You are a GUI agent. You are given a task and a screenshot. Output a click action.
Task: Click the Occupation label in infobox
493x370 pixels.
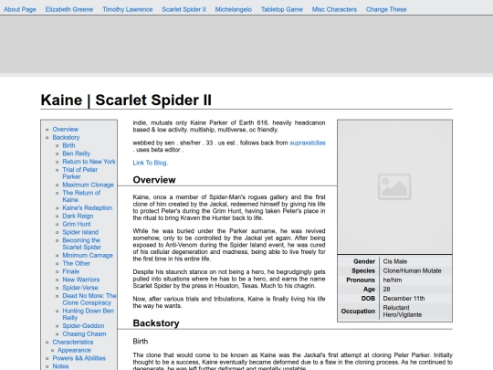coord(358,312)
